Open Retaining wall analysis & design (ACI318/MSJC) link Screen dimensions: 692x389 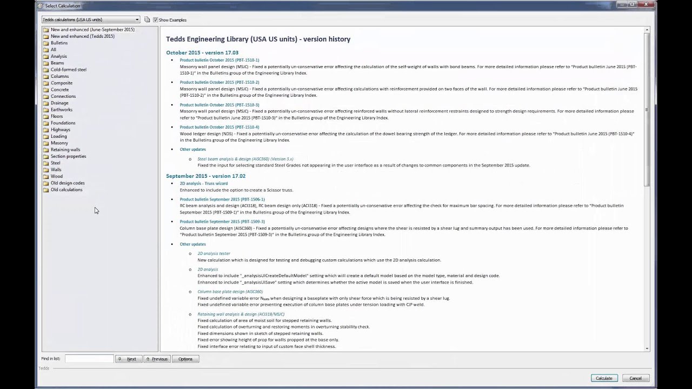(241, 314)
